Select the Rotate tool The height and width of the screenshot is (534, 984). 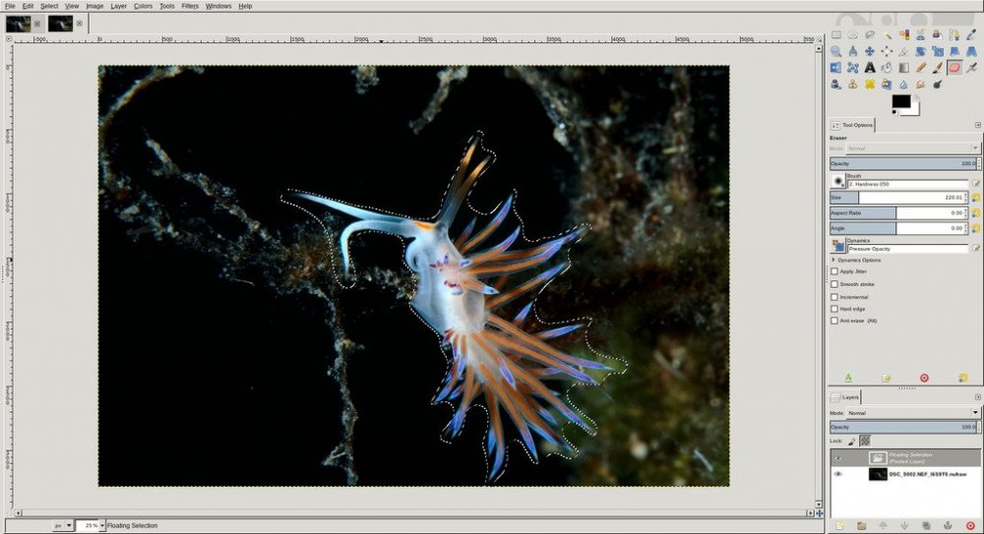pos(921,51)
